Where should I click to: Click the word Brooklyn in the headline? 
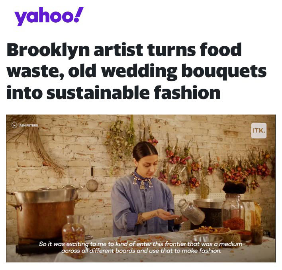tap(48, 50)
